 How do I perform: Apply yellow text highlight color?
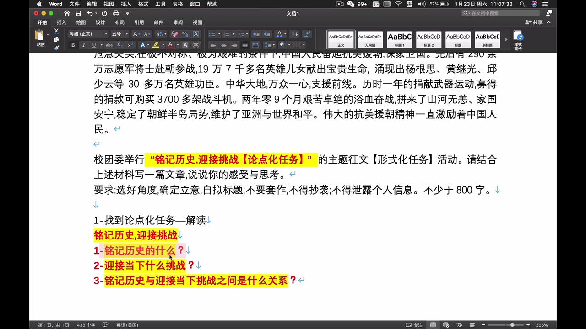156,45
